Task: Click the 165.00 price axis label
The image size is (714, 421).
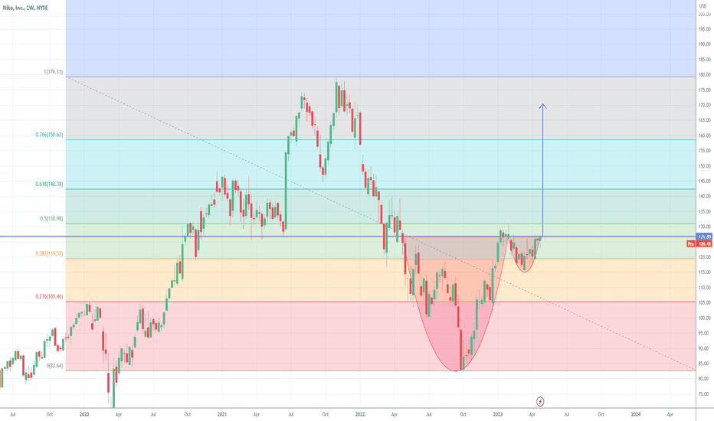Action: pyautogui.click(x=704, y=120)
